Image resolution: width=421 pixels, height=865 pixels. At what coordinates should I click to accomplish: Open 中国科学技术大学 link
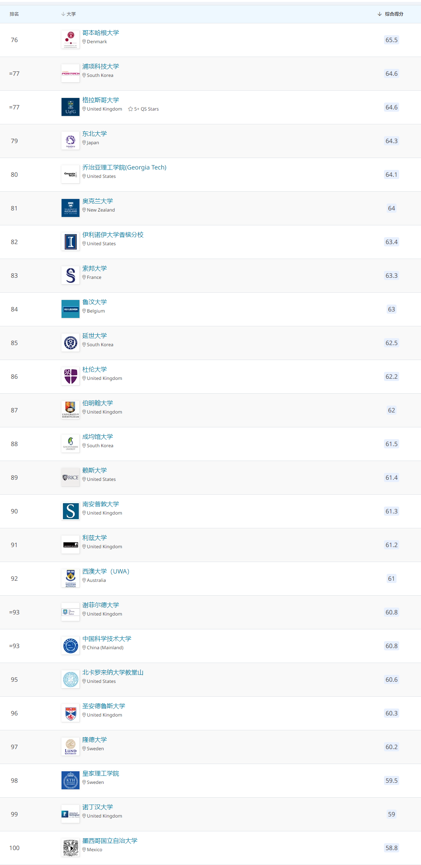pyautogui.click(x=107, y=639)
